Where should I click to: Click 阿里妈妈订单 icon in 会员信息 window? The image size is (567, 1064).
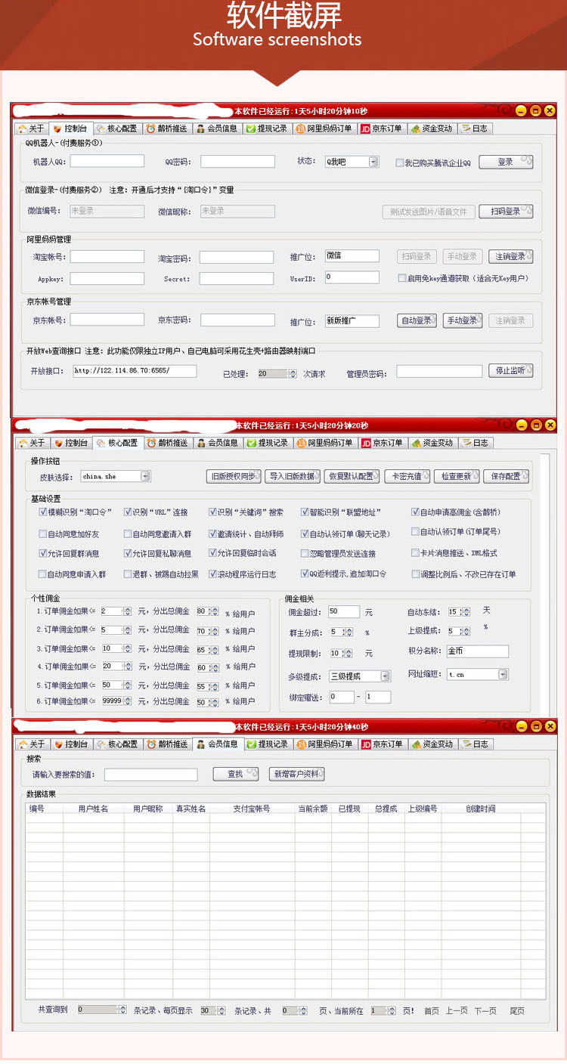click(300, 744)
